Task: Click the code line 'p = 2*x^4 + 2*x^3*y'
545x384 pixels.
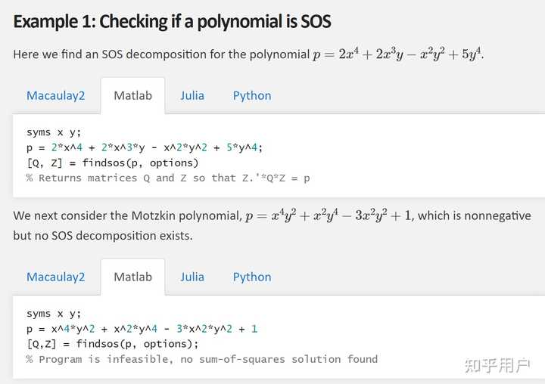Action: pos(144,147)
